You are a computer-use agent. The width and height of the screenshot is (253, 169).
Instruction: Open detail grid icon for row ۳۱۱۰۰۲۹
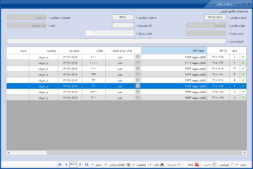pos(138,97)
